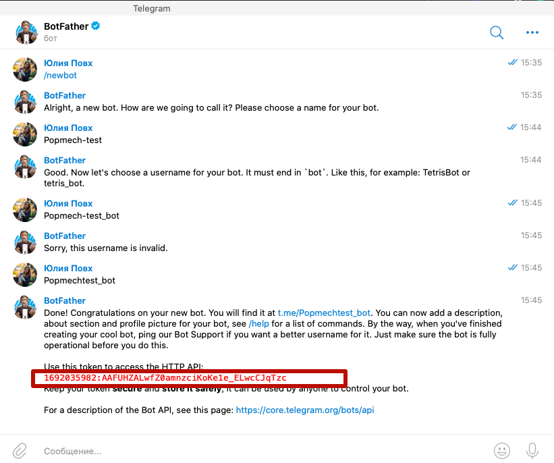This screenshot has width=554, height=463.
Task: Click the /help command link
Action: [259, 324]
